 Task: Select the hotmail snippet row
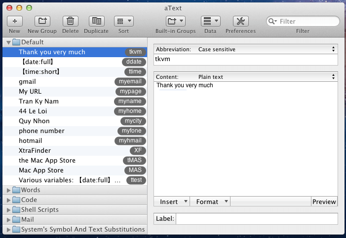coord(30,140)
